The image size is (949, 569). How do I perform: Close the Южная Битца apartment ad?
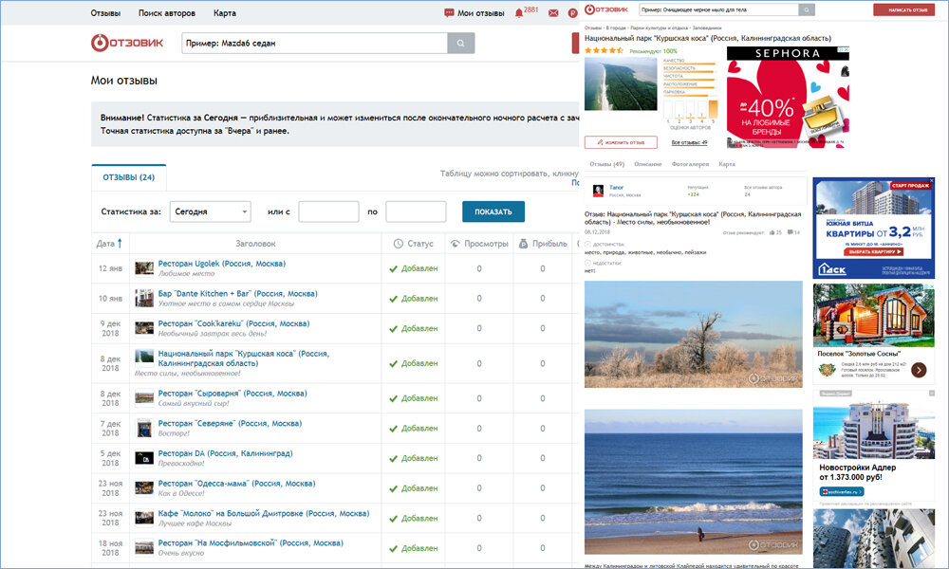tap(932, 181)
